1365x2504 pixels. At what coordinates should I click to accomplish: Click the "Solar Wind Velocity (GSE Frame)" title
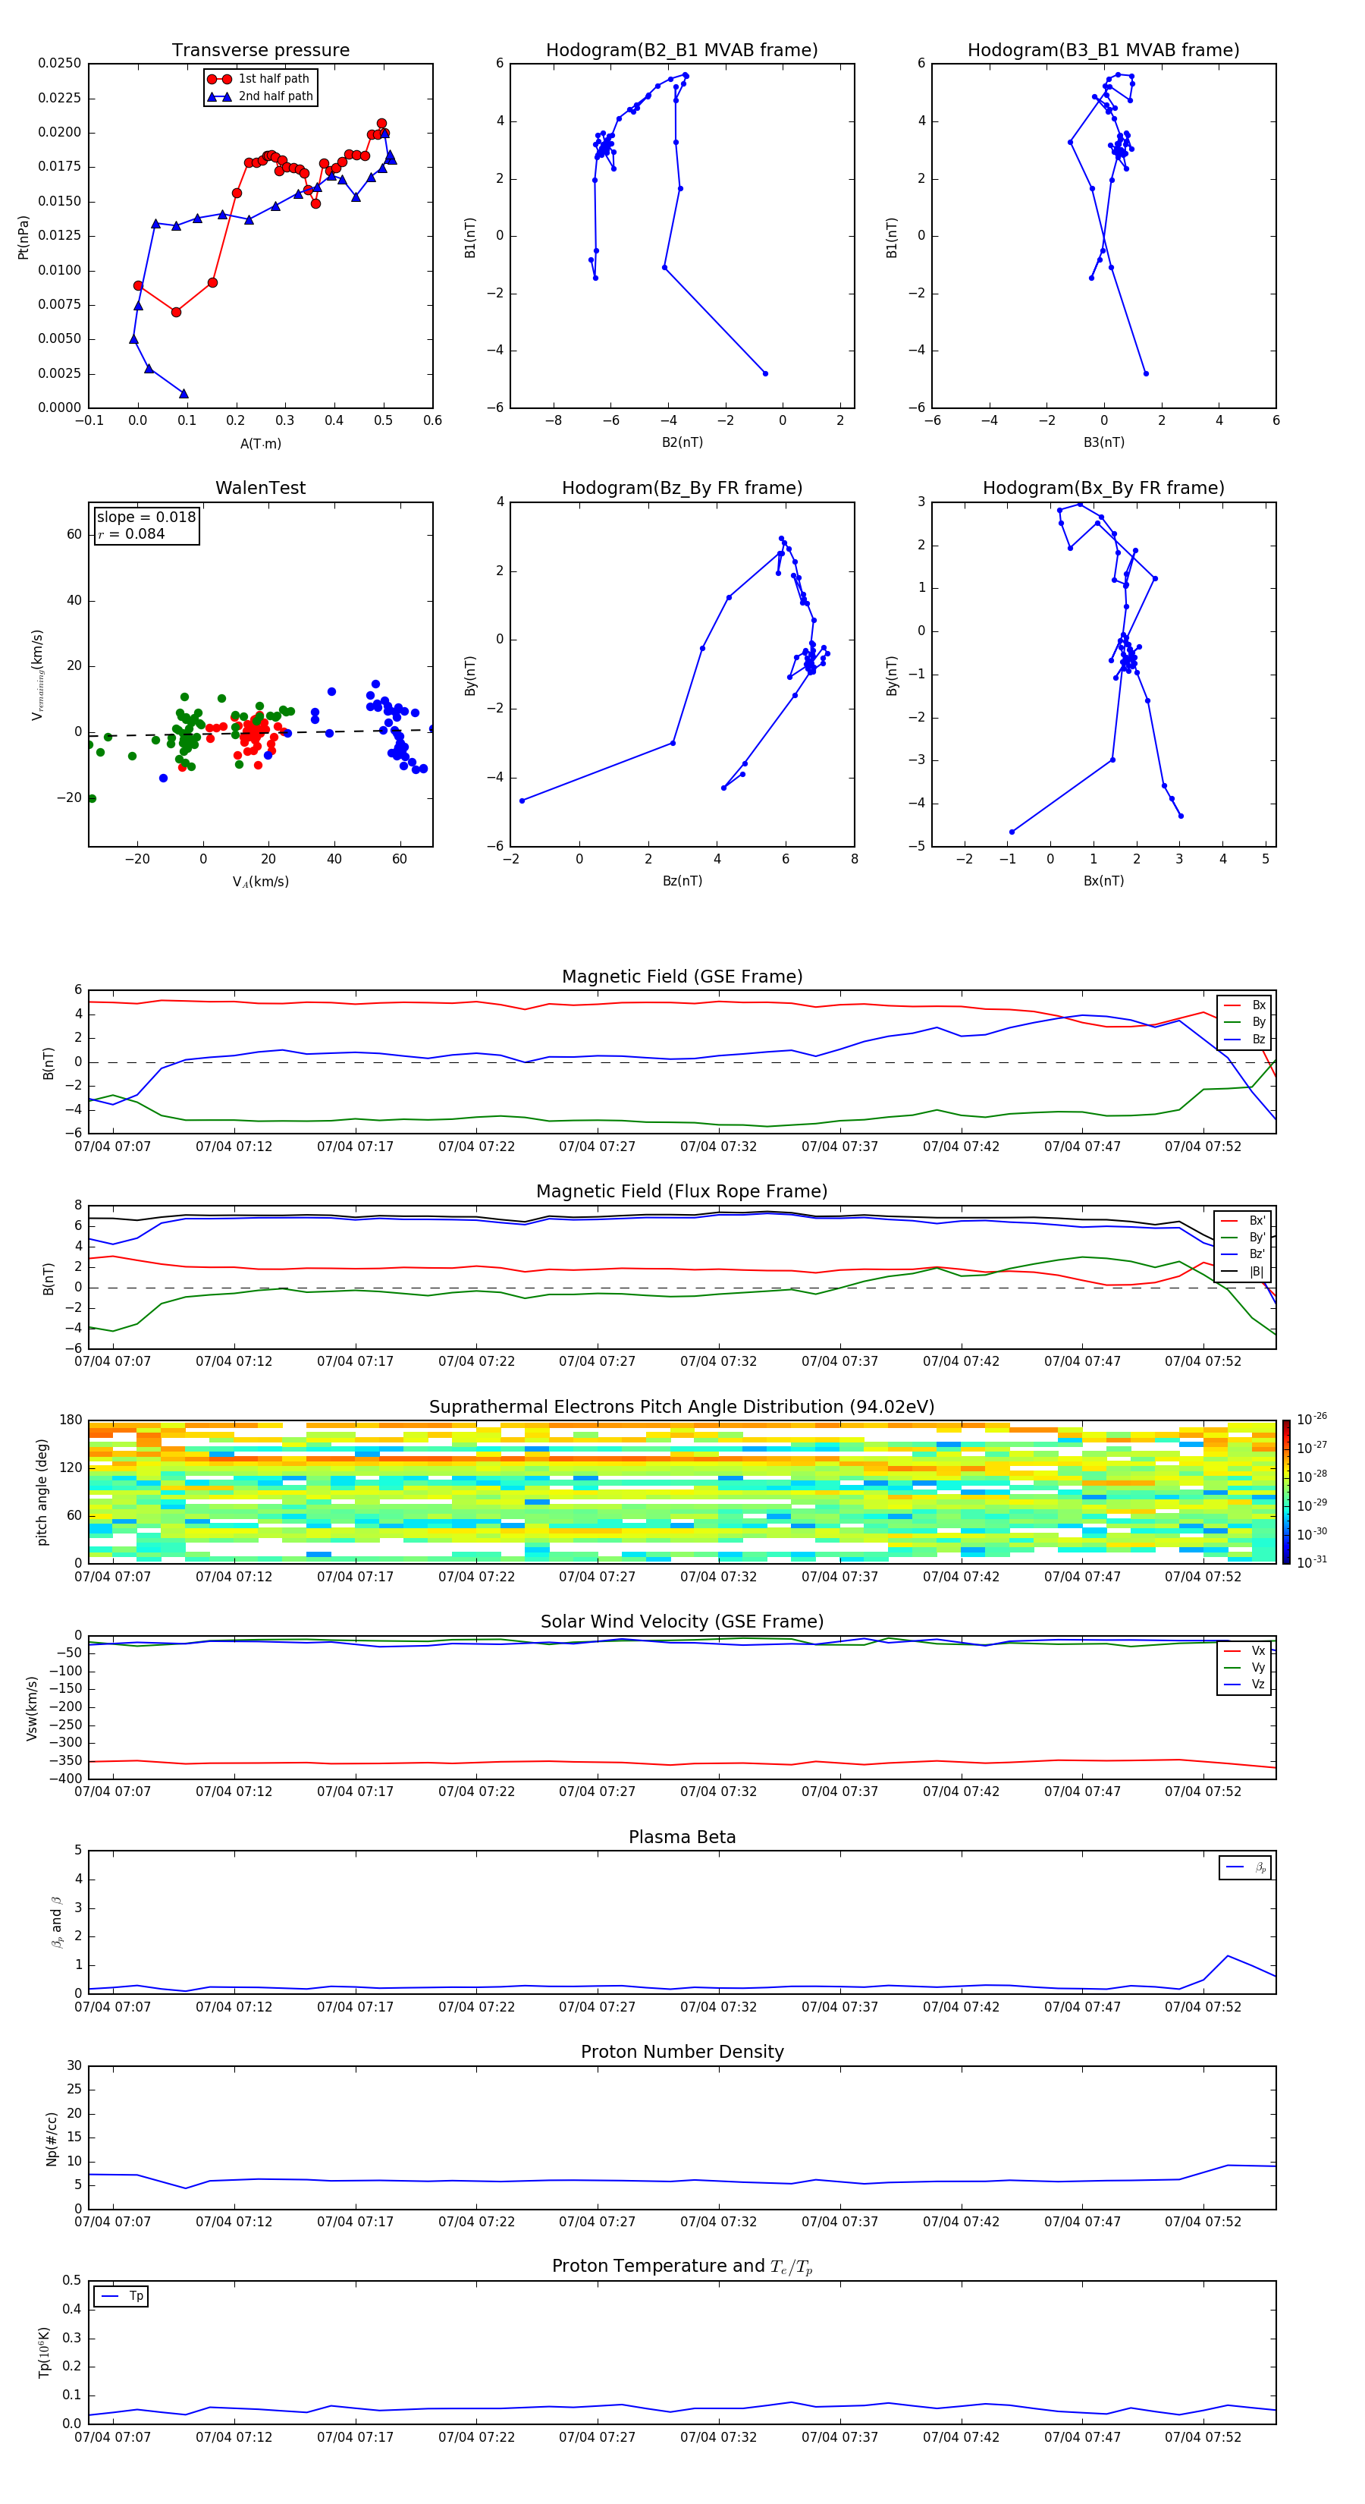682,1622
